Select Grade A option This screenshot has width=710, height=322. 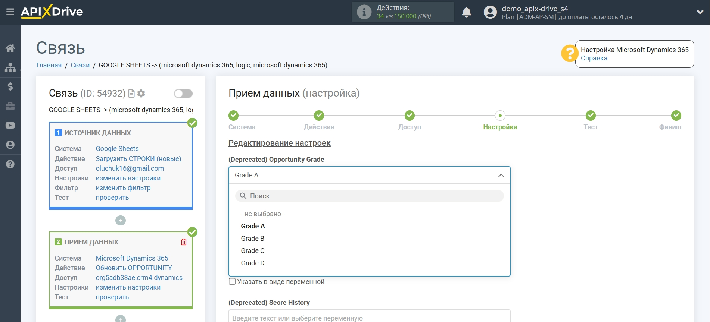[253, 226]
